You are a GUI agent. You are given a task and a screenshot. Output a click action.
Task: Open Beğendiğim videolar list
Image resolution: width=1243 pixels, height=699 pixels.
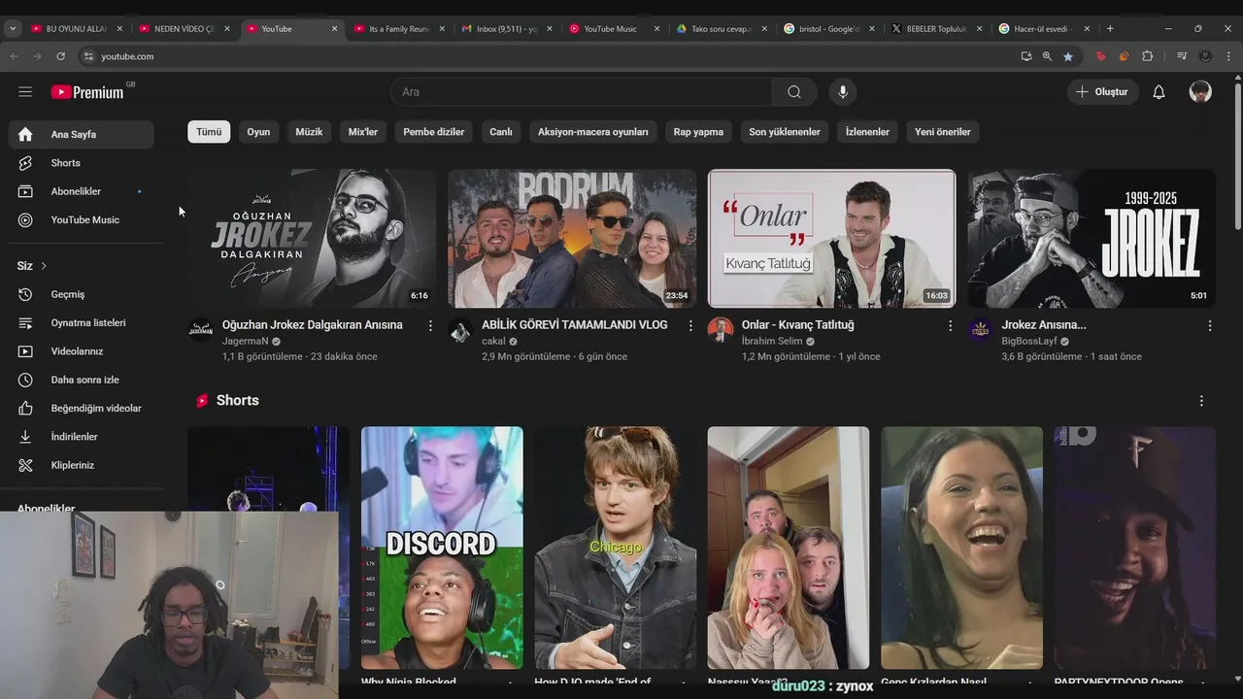82,408
